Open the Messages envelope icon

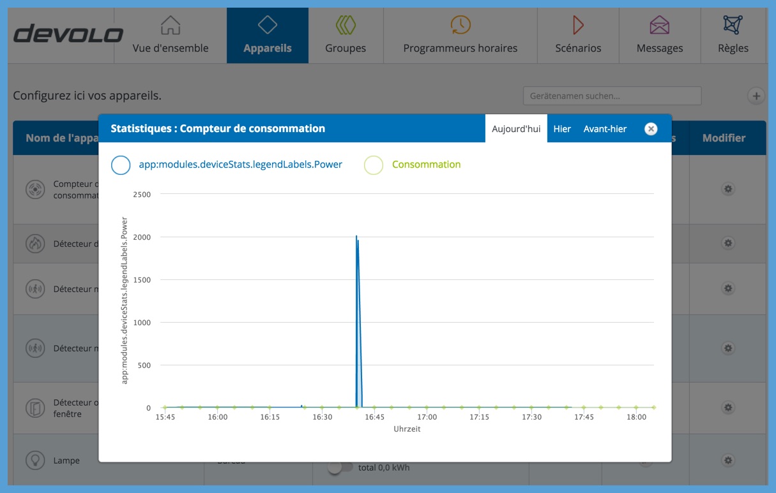(659, 26)
